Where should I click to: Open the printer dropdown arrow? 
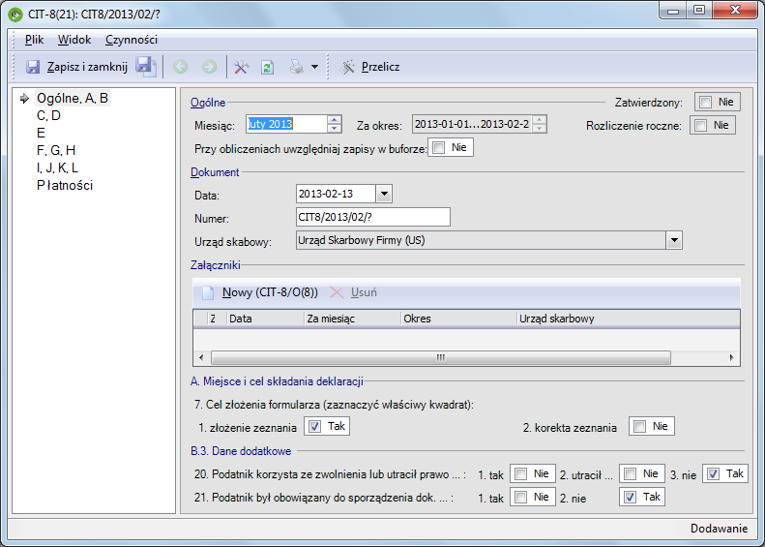314,67
